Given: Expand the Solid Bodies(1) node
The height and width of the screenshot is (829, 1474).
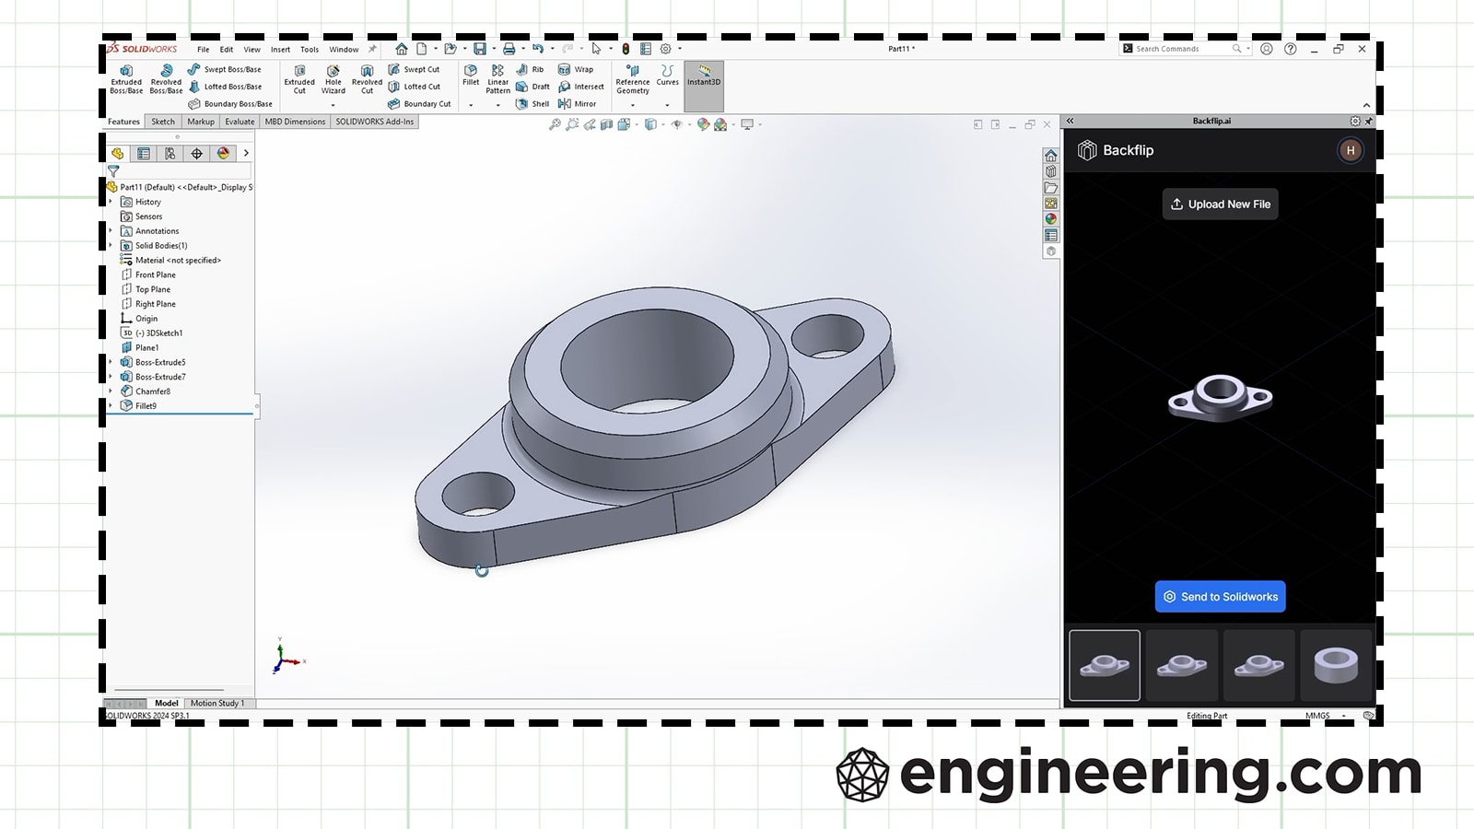Looking at the screenshot, I should click(x=111, y=246).
